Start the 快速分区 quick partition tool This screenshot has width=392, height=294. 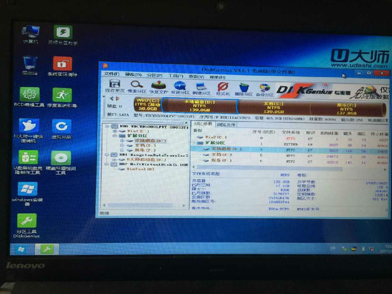[x=180, y=88]
